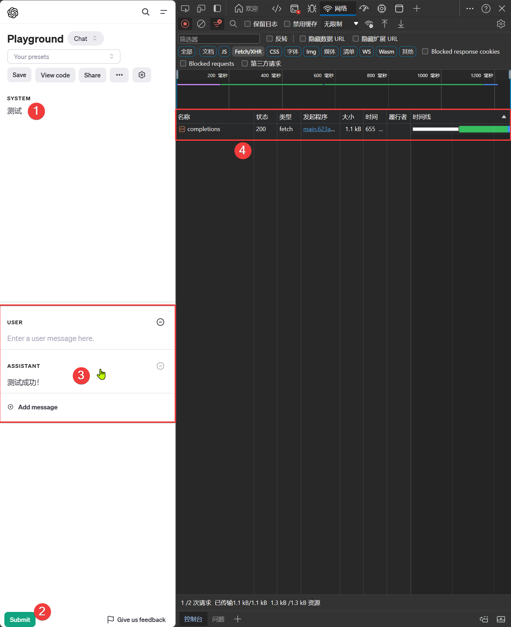Screen dimensions: 511x627
Task: Select Img filter type
Action: [x=311, y=52]
